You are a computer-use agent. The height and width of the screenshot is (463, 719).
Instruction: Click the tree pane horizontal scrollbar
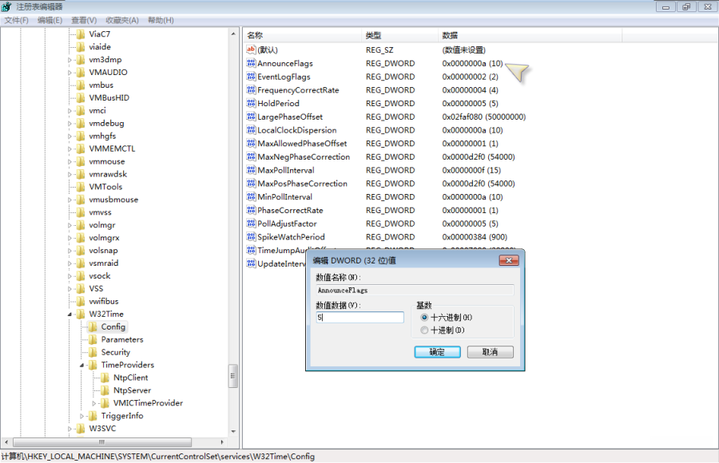click(120, 441)
